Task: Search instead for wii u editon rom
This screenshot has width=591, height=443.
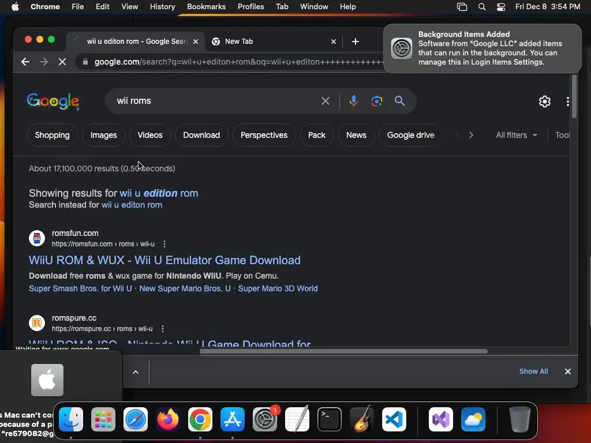Action: 132,205
